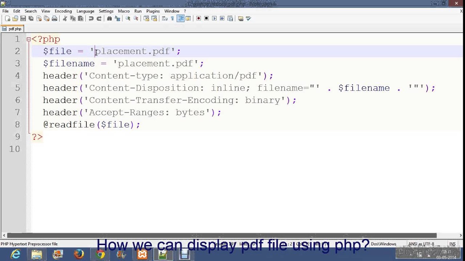Select the pdf.php document tab
Screen dimensions: 465x261
(12, 29)
